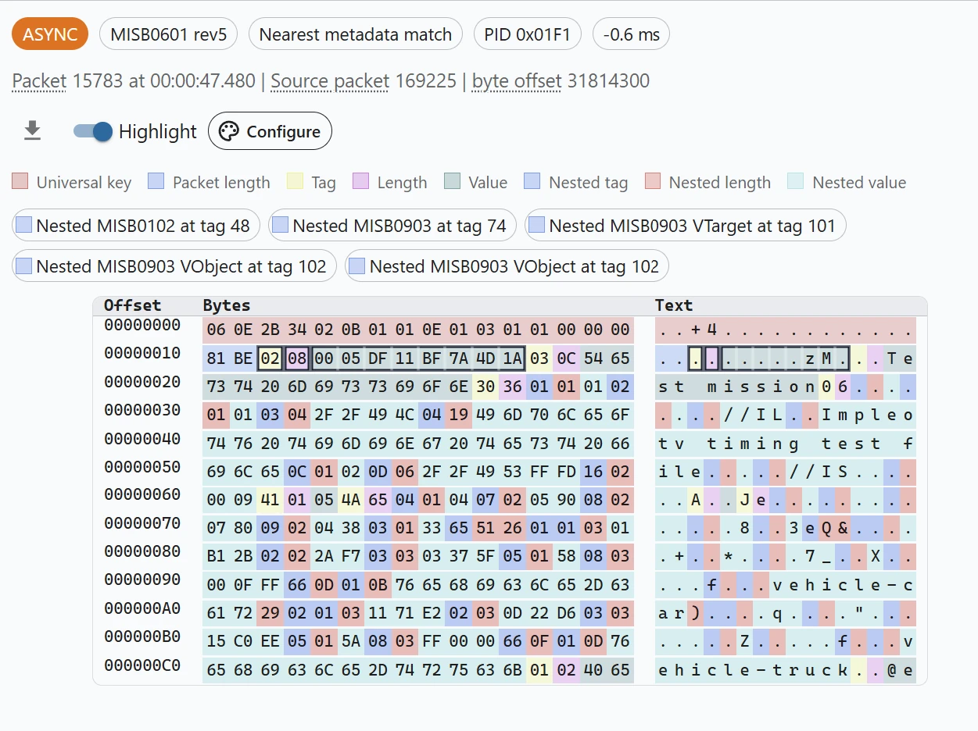Select the Nested MISB0102 at tag 48 chip
Screen dimensions: 978x731
click(x=132, y=226)
